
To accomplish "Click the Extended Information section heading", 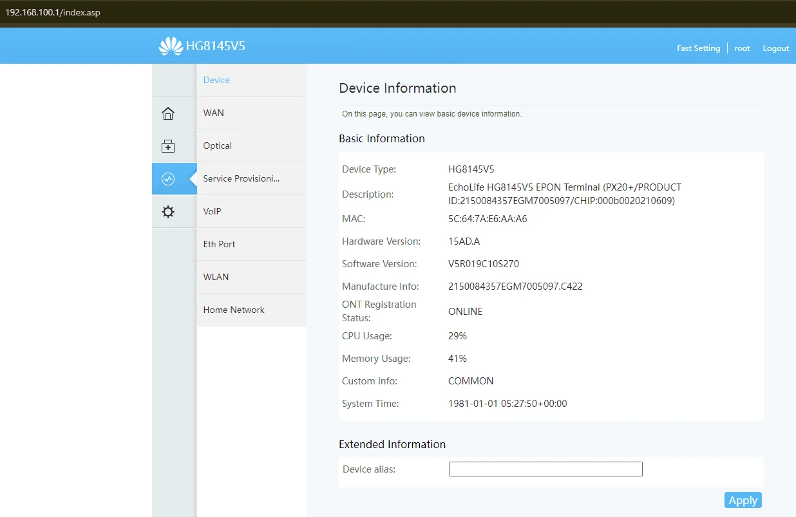I will click(x=392, y=444).
